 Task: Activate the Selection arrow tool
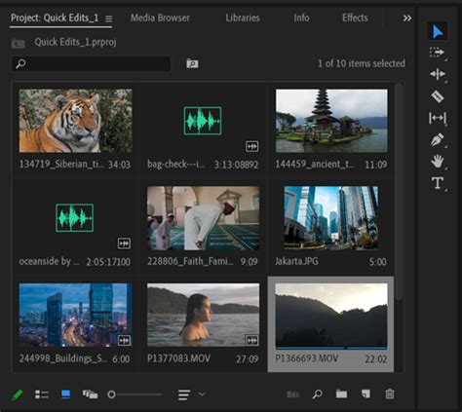(x=438, y=31)
